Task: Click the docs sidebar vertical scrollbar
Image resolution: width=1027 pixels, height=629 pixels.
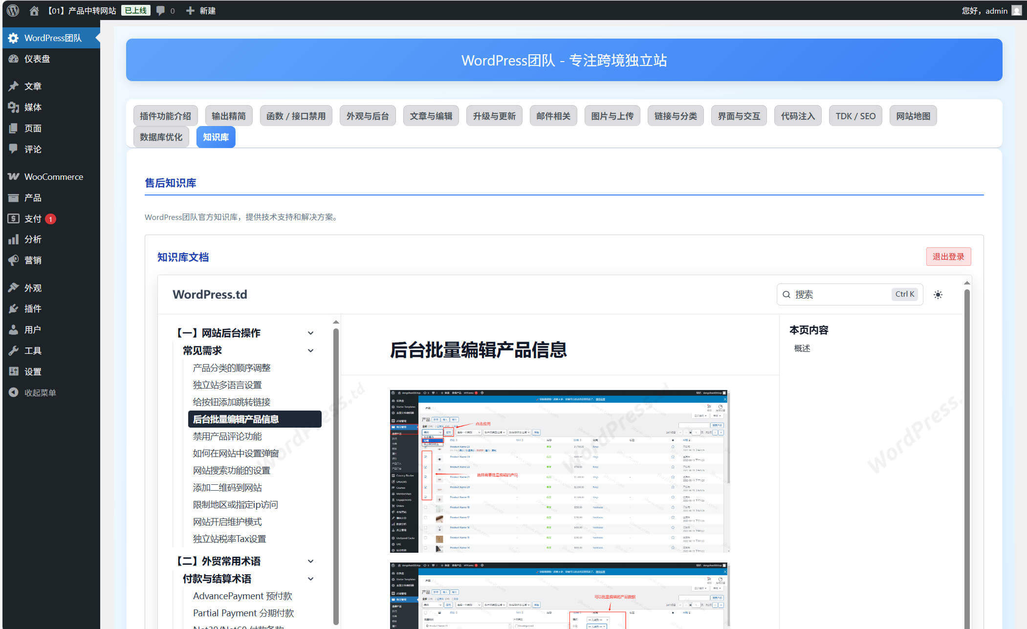Action: tap(336, 469)
